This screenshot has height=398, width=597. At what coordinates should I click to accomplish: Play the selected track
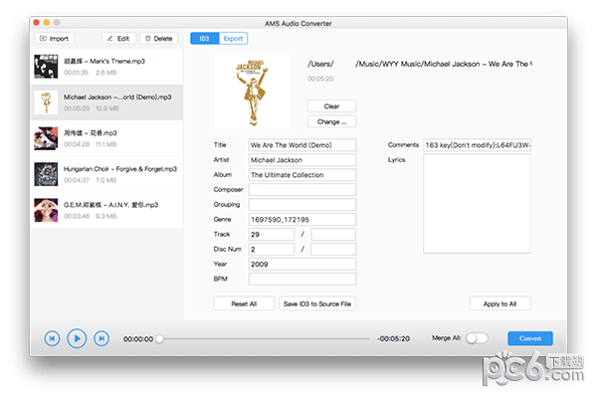(77, 338)
